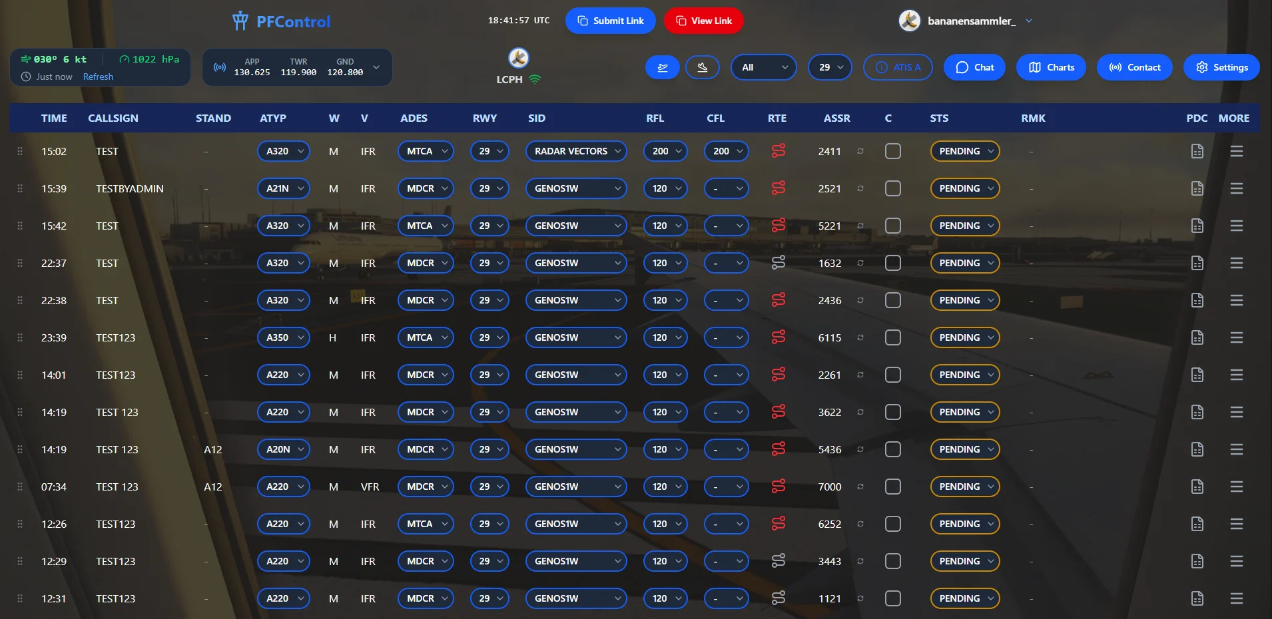Regenerate squawk code 2411 refresh icon
Screen dimensions: 1272x619
860,151
